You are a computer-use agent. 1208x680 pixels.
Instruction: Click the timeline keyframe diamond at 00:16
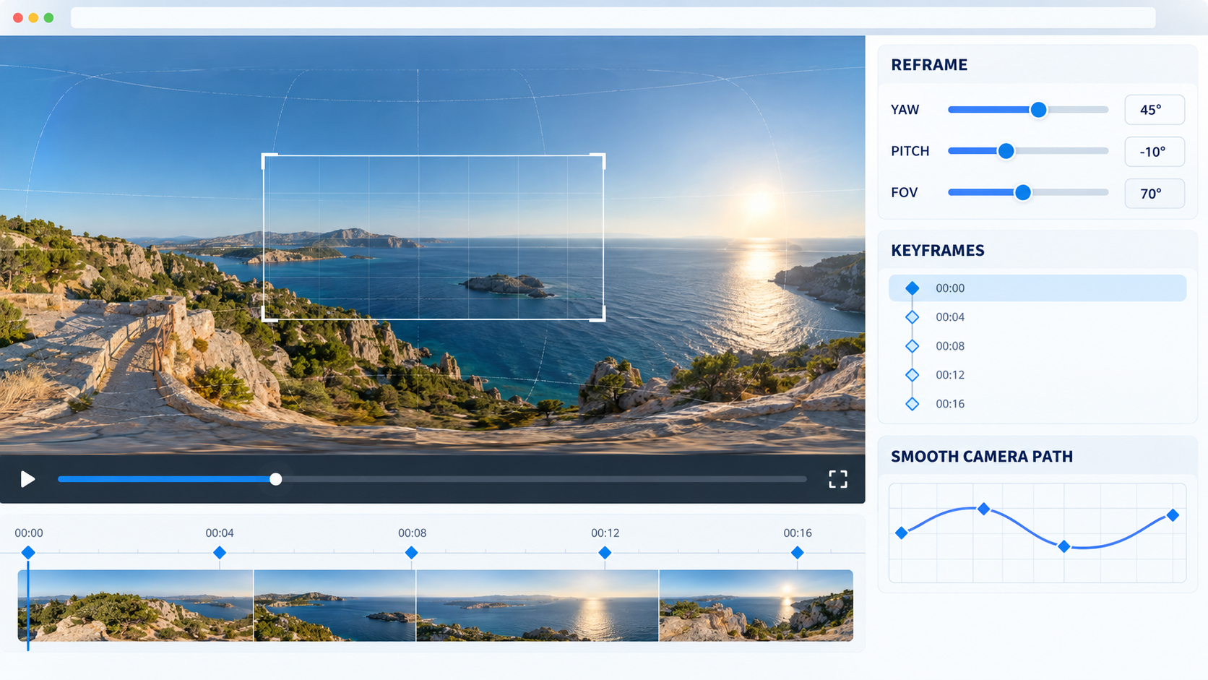[797, 553]
